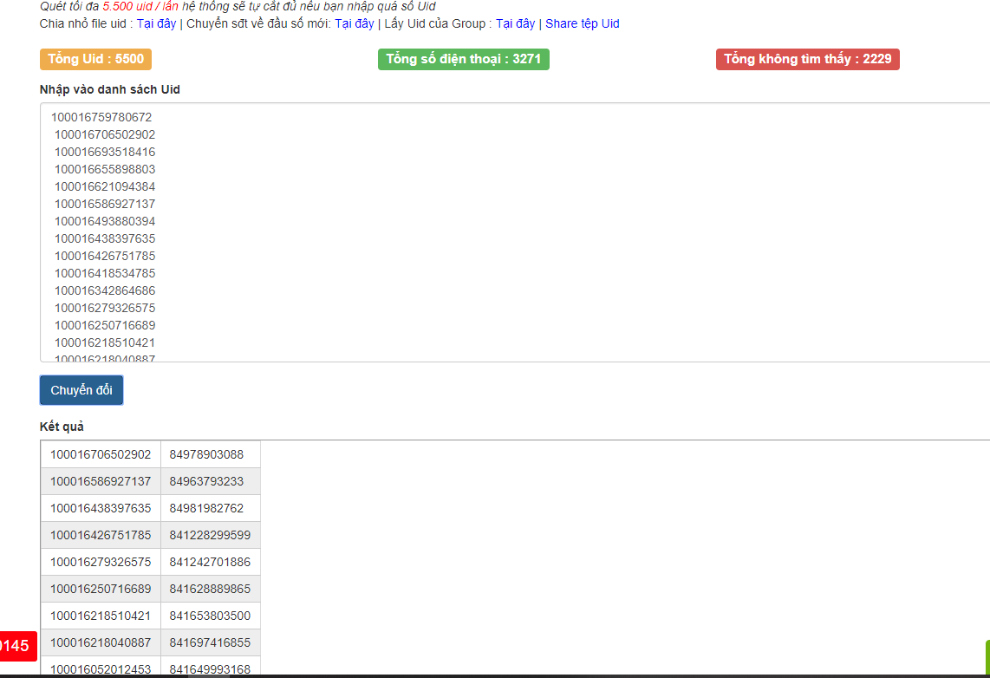
Task: Select phone number cell 841697416855
Action: 210,642
